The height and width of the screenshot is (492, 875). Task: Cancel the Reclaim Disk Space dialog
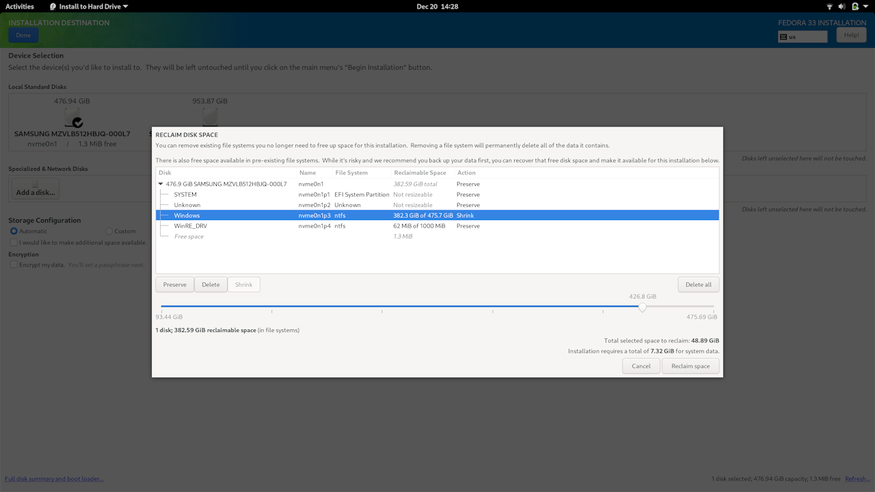point(641,366)
